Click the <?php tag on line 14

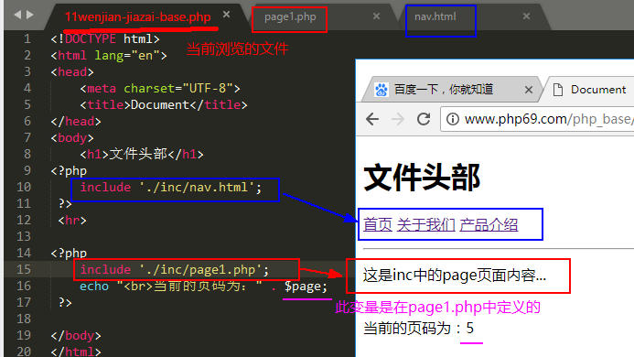point(69,254)
